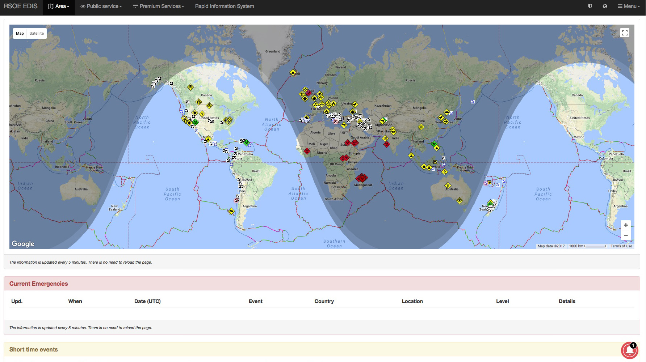
Task: Click the volcano marker over Mexico
Action: pos(208,139)
